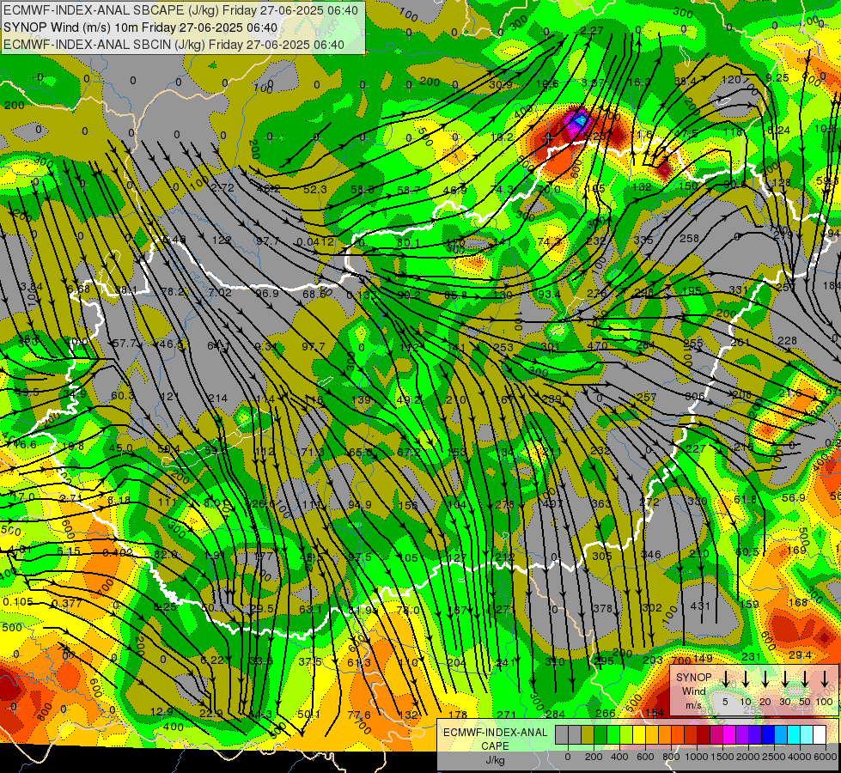The image size is (841, 773).
Task: Click the 100 m/s wind arrow in SYNOP legend
Action: pos(825,679)
